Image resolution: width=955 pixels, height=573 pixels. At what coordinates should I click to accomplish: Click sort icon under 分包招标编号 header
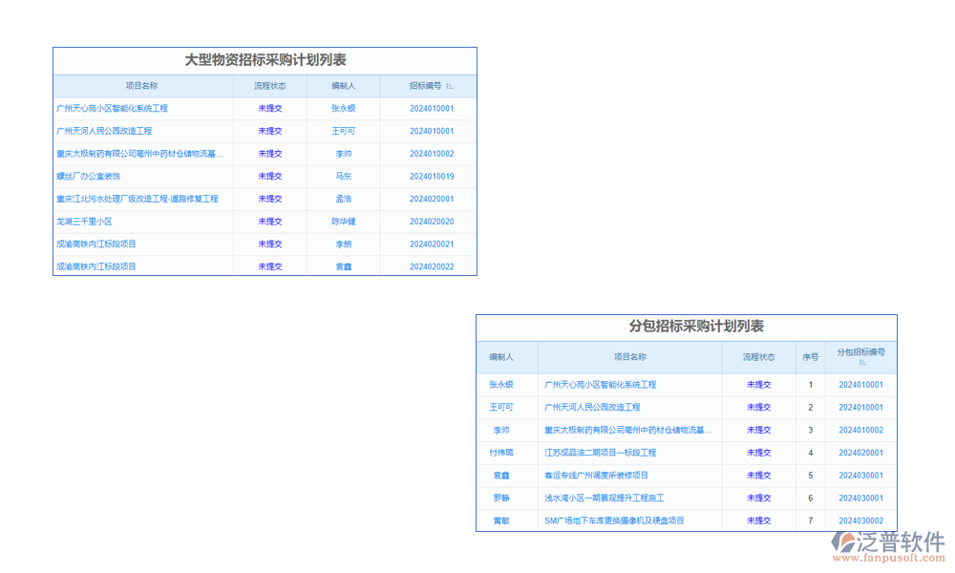coord(861,363)
